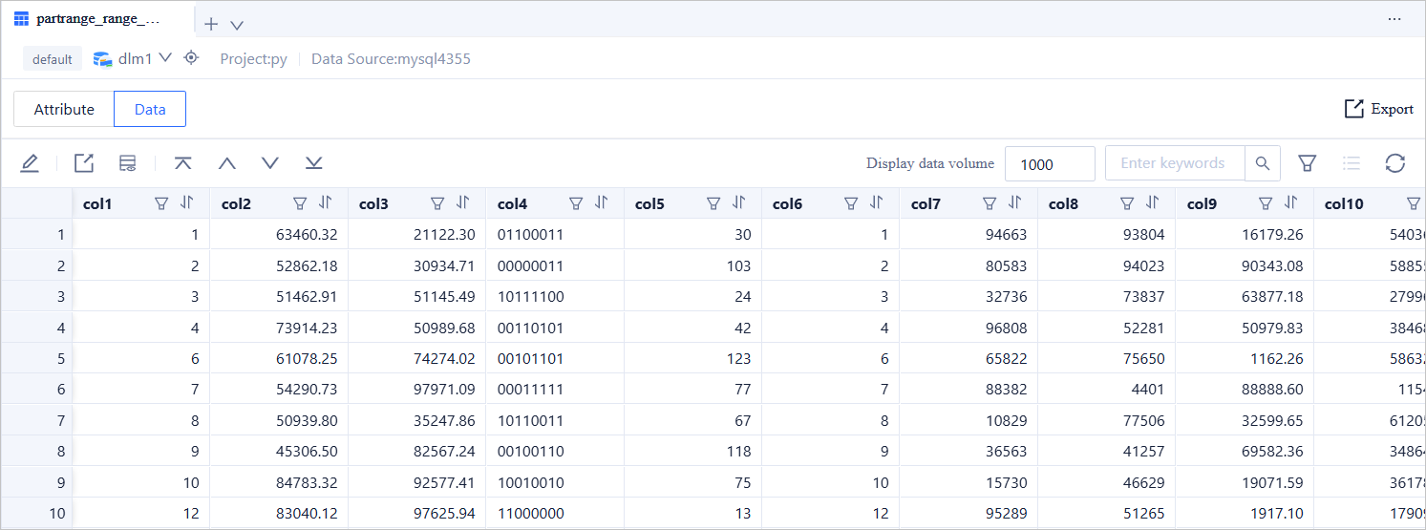Go to next row down arrow

[x=270, y=163]
